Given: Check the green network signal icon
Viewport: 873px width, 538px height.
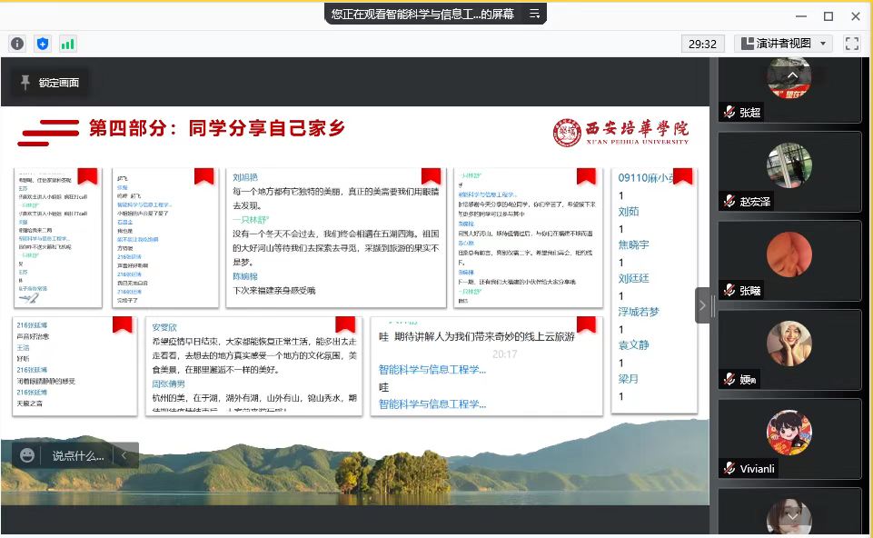Looking at the screenshot, I should tap(68, 44).
